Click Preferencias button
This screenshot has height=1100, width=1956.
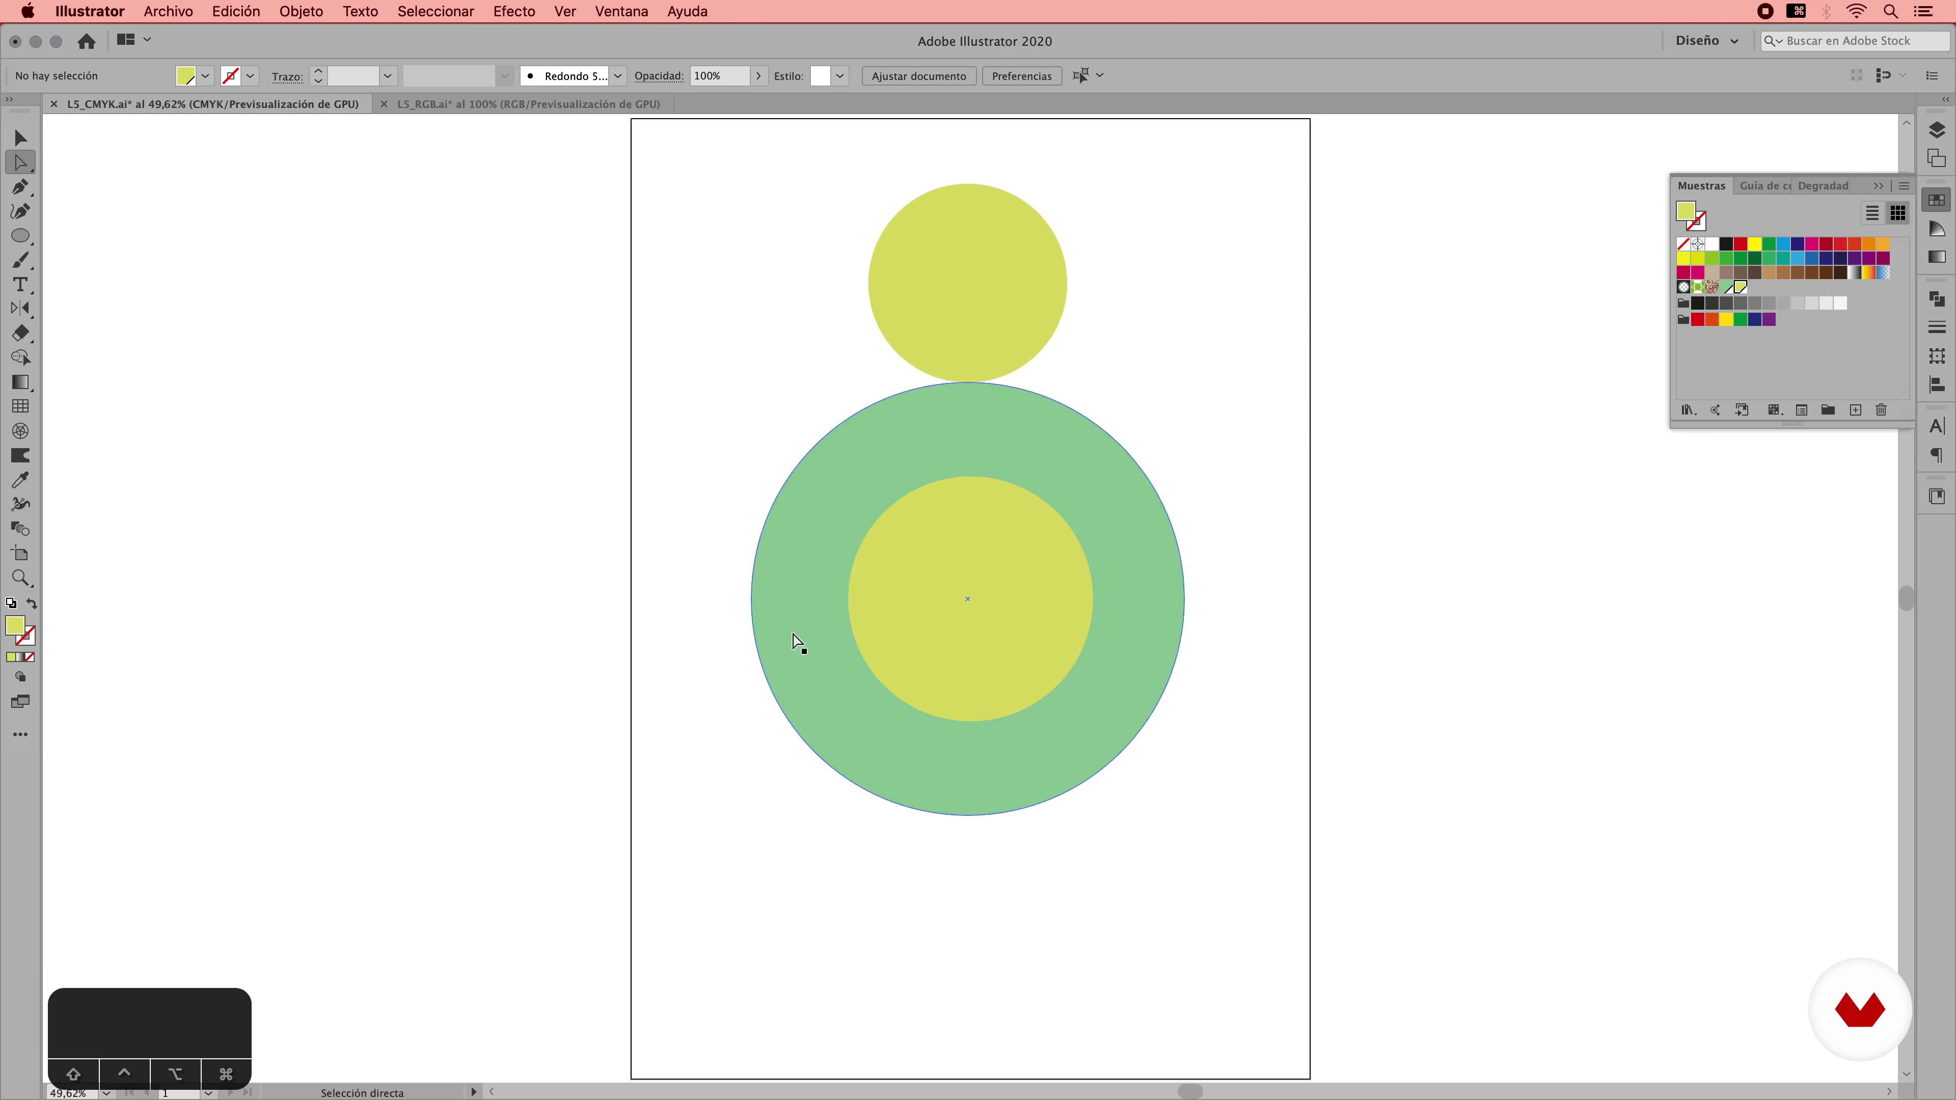click(x=1021, y=76)
